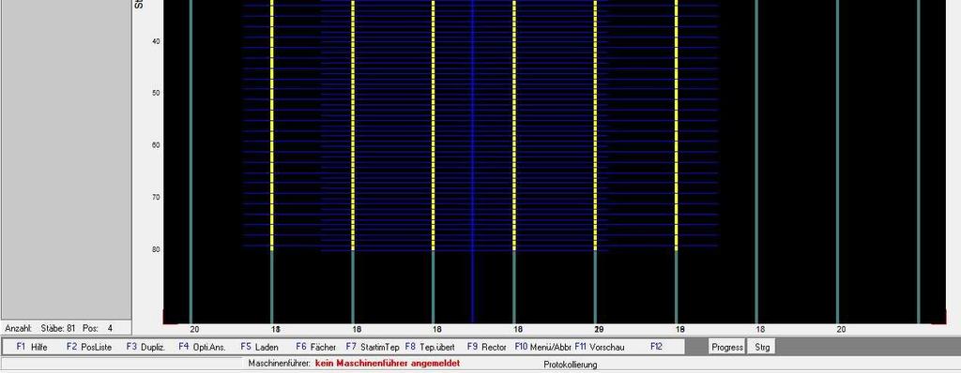Click the rightmost yellow dashed vertical line

click(x=676, y=125)
